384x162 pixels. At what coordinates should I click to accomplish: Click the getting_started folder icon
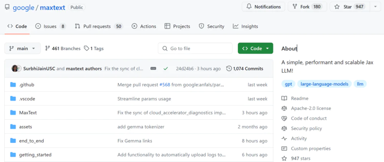coord(13,155)
